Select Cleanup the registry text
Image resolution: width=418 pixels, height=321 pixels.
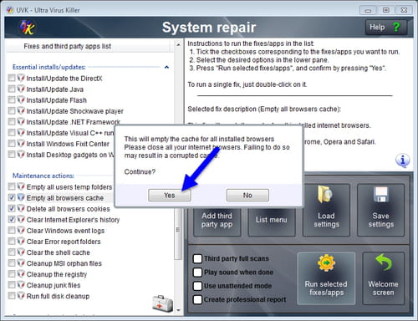click(57, 274)
